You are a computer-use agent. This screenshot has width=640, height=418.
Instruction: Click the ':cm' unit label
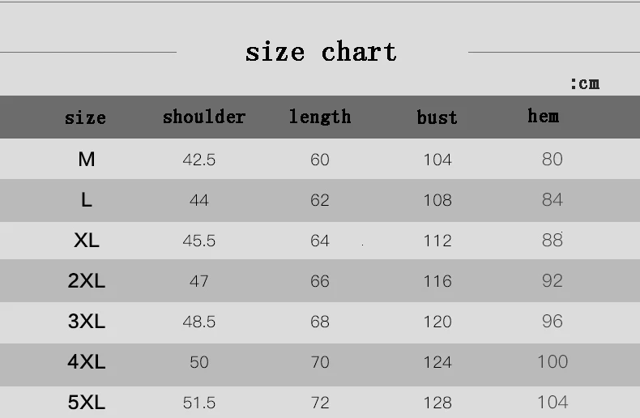click(x=585, y=83)
